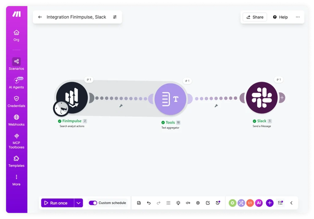314x219 pixels.
Task: Click the Search analyst actions text
Action: click(72, 126)
